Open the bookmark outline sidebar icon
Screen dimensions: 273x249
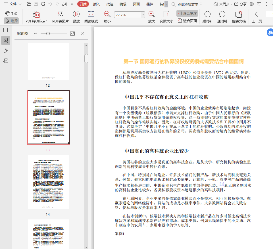pos(6,30)
